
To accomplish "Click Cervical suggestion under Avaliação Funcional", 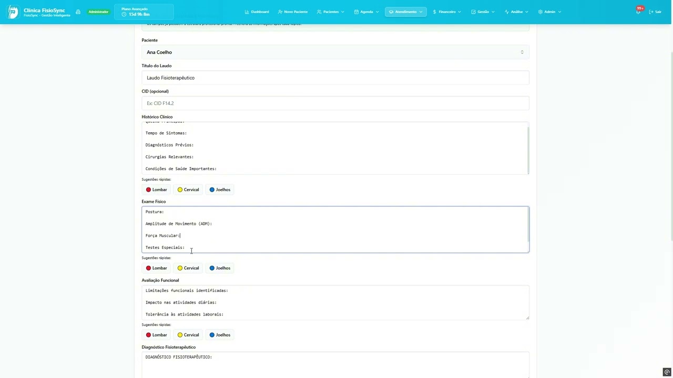I will click(x=188, y=335).
